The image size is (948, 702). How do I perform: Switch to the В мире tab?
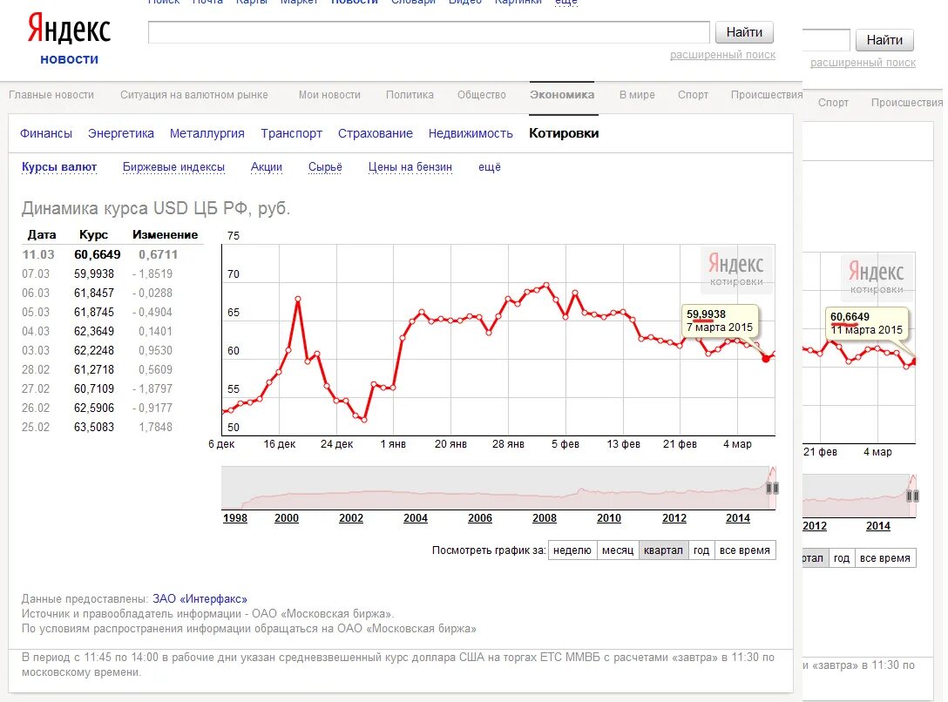[637, 95]
